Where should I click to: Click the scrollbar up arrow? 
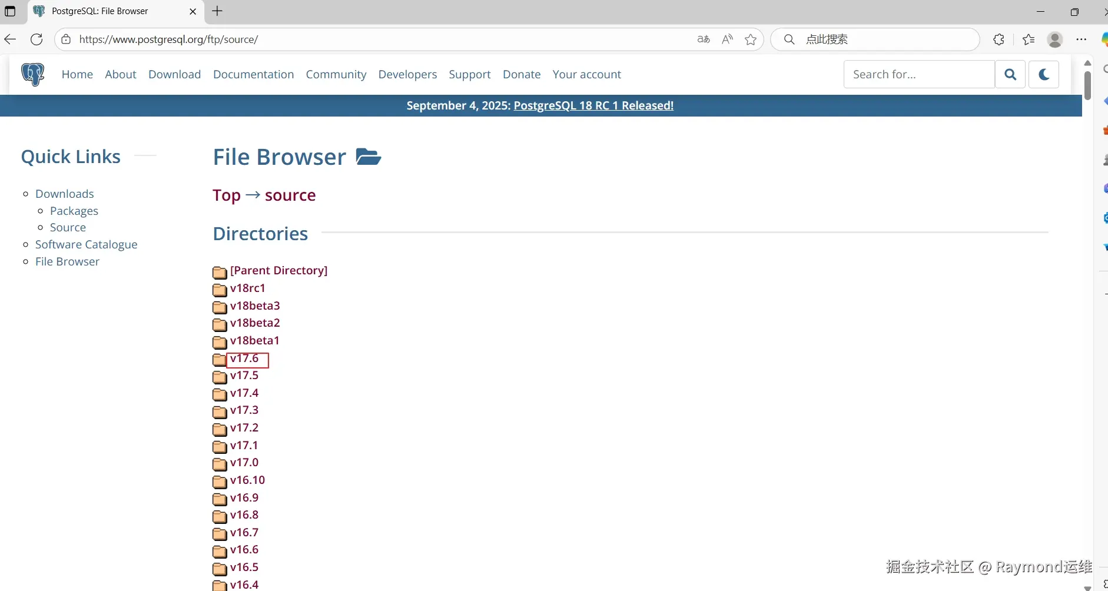click(x=1088, y=63)
